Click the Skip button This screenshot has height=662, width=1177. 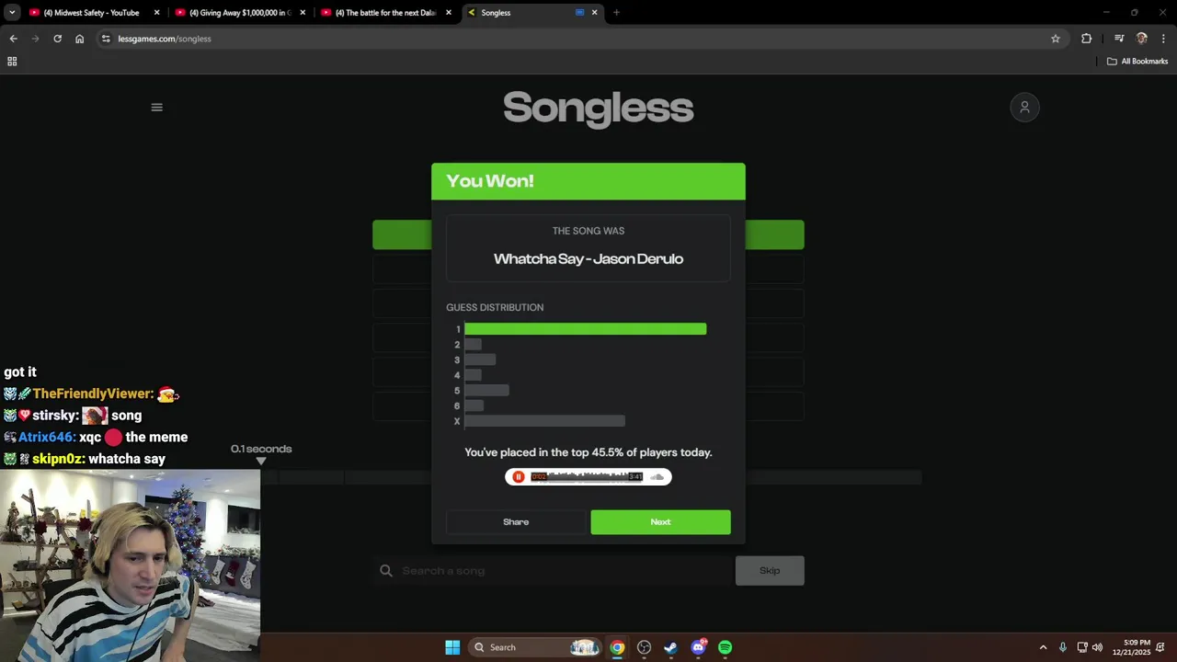pyautogui.click(x=770, y=571)
